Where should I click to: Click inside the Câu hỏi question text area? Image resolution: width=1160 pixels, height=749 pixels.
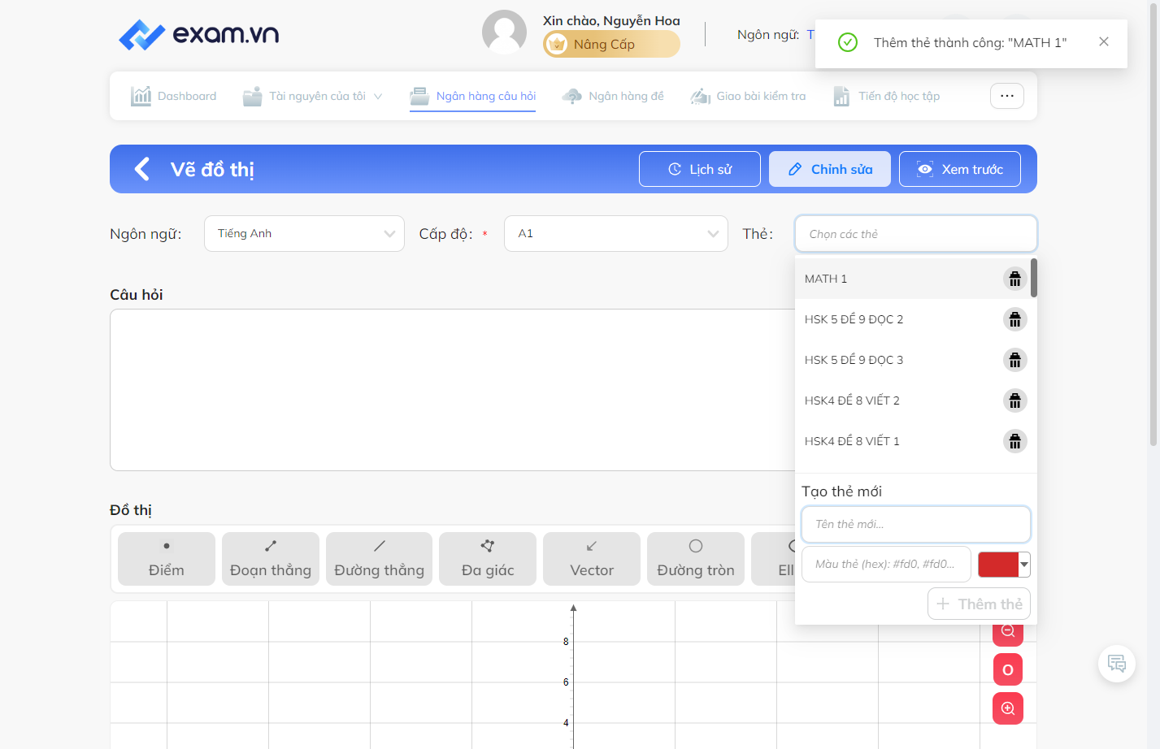point(452,390)
